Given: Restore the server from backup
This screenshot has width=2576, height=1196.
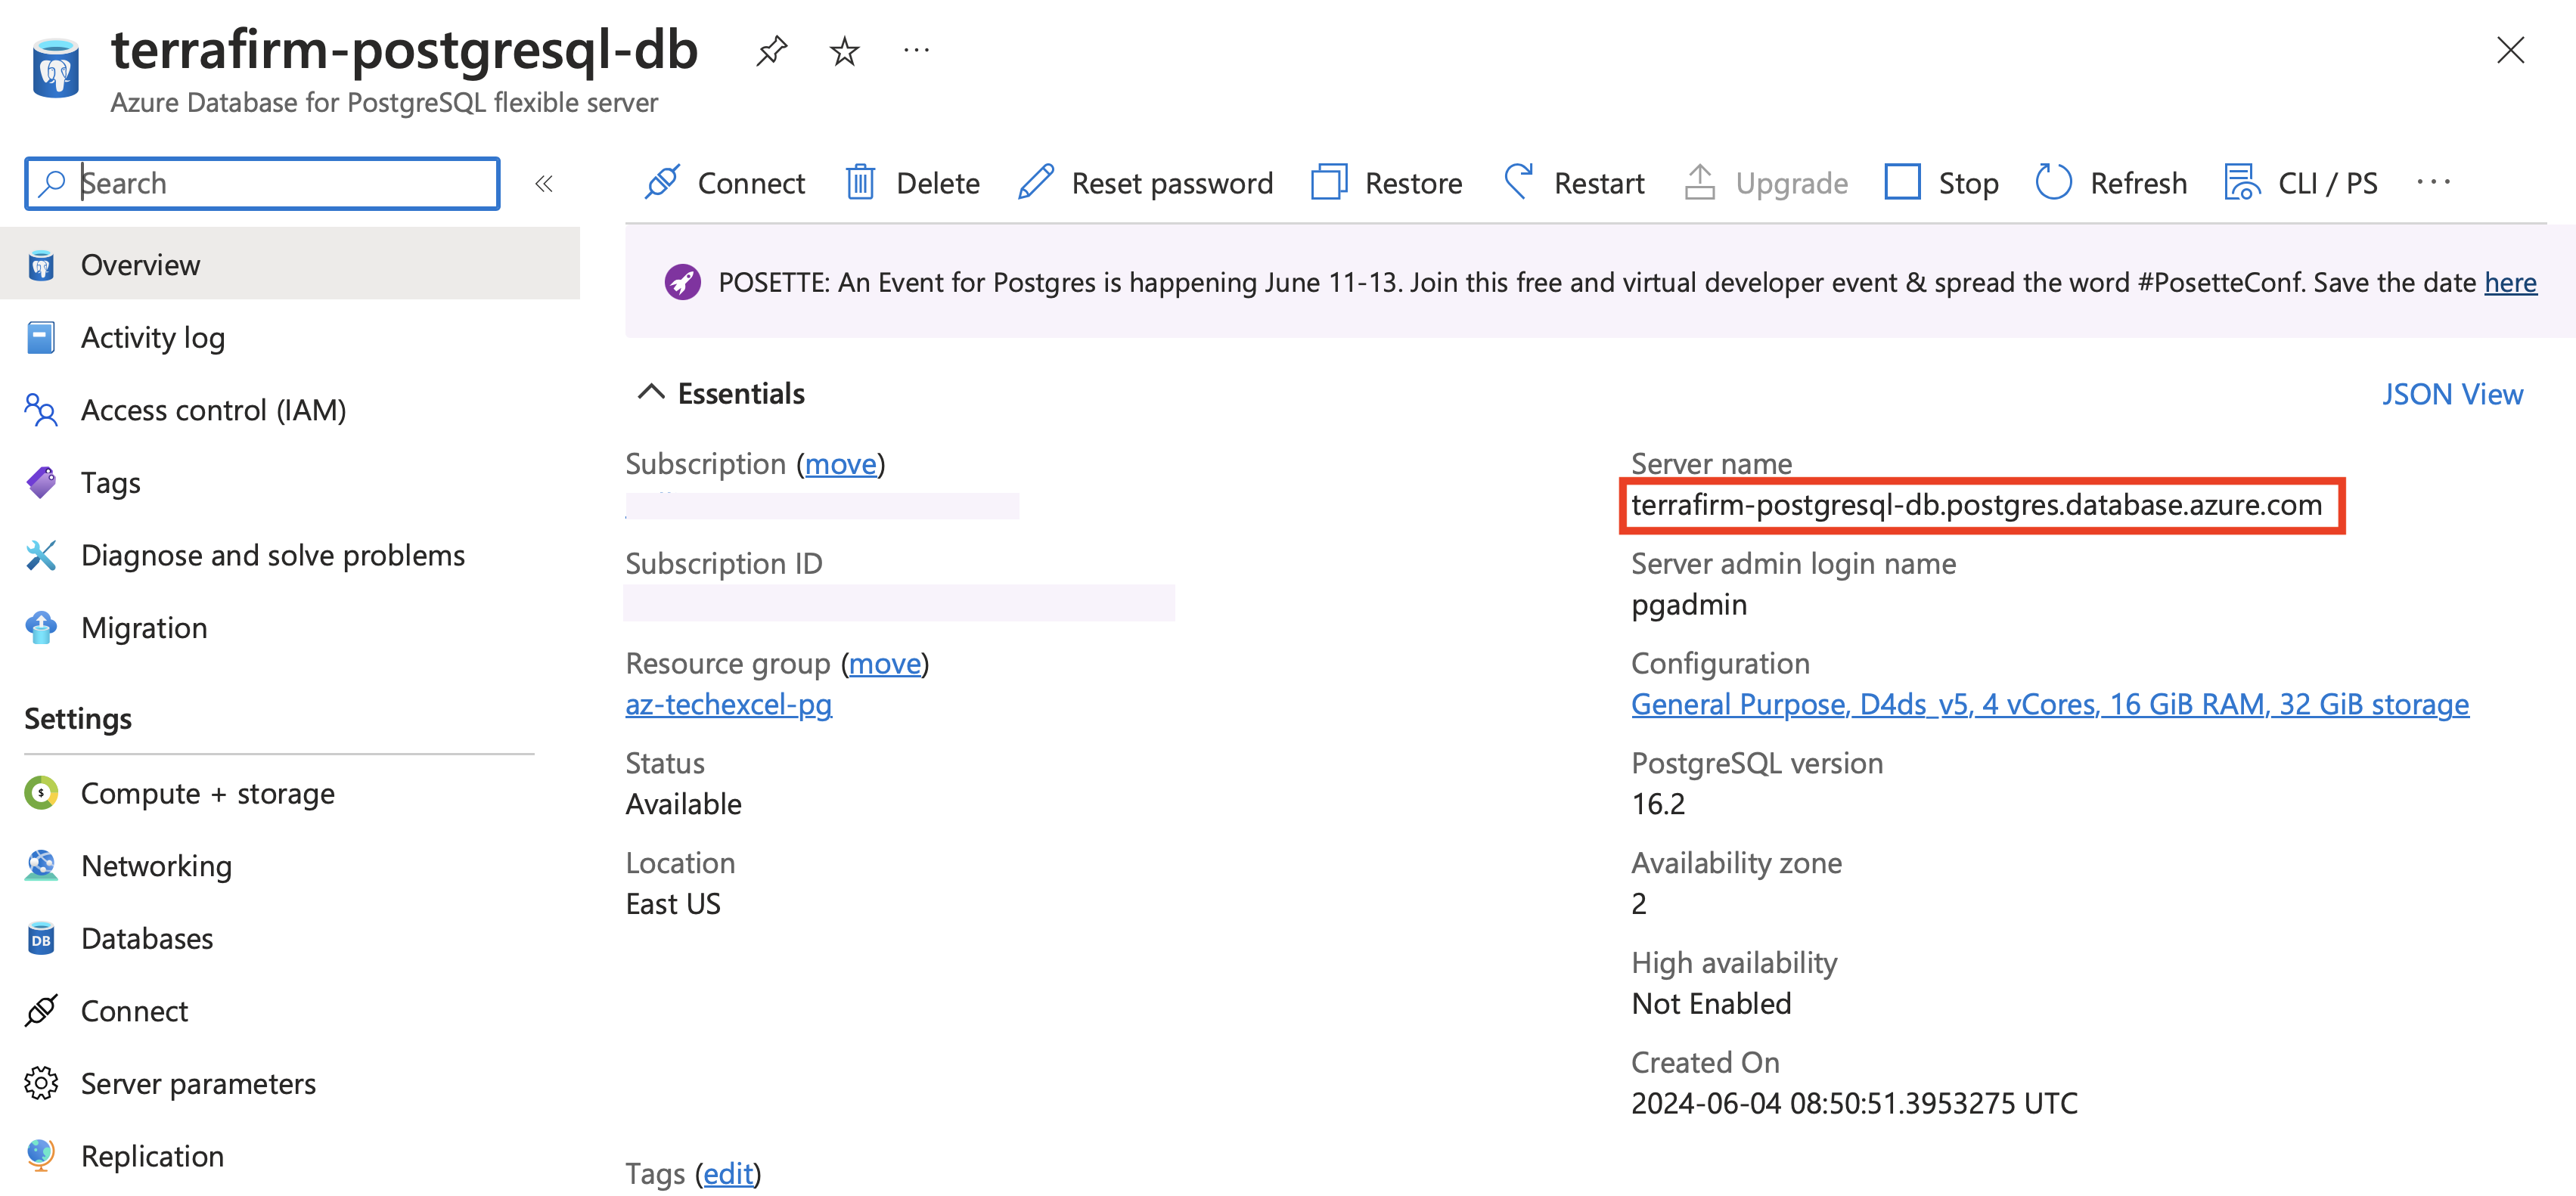Looking at the screenshot, I should pos(1386,183).
